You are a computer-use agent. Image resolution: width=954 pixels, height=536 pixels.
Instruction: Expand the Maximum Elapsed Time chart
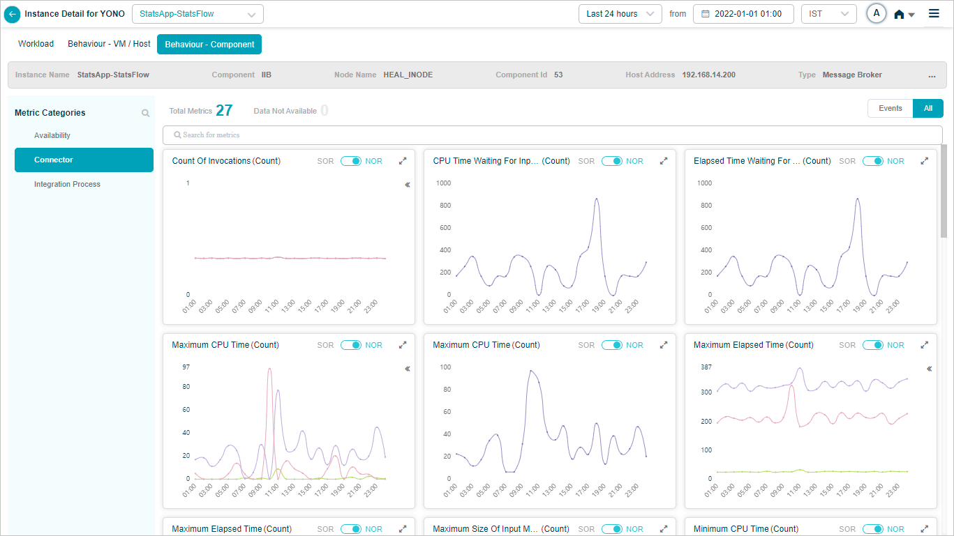924,345
